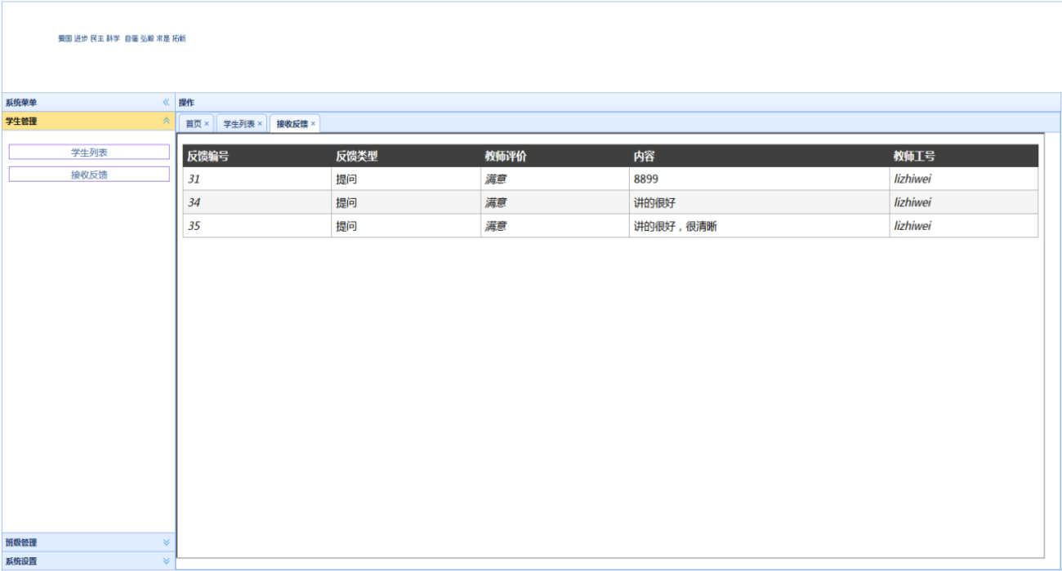Expand the 班级管理 accordion section
The height and width of the screenshot is (571, 1062).
click(166, 542)
